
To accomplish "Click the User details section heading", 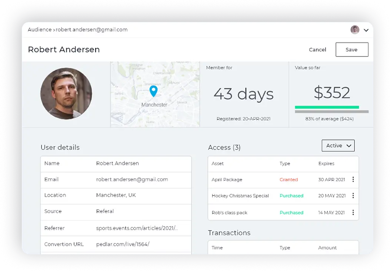I will 60,148.
